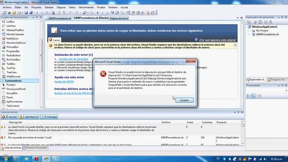Open the Ayuda de MSDN link
The width and height of the screenshot is (288, 162).
[x=64, y=81]
